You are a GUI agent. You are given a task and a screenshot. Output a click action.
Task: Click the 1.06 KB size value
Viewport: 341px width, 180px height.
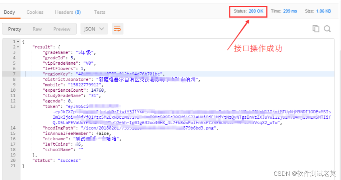[324, 11]
